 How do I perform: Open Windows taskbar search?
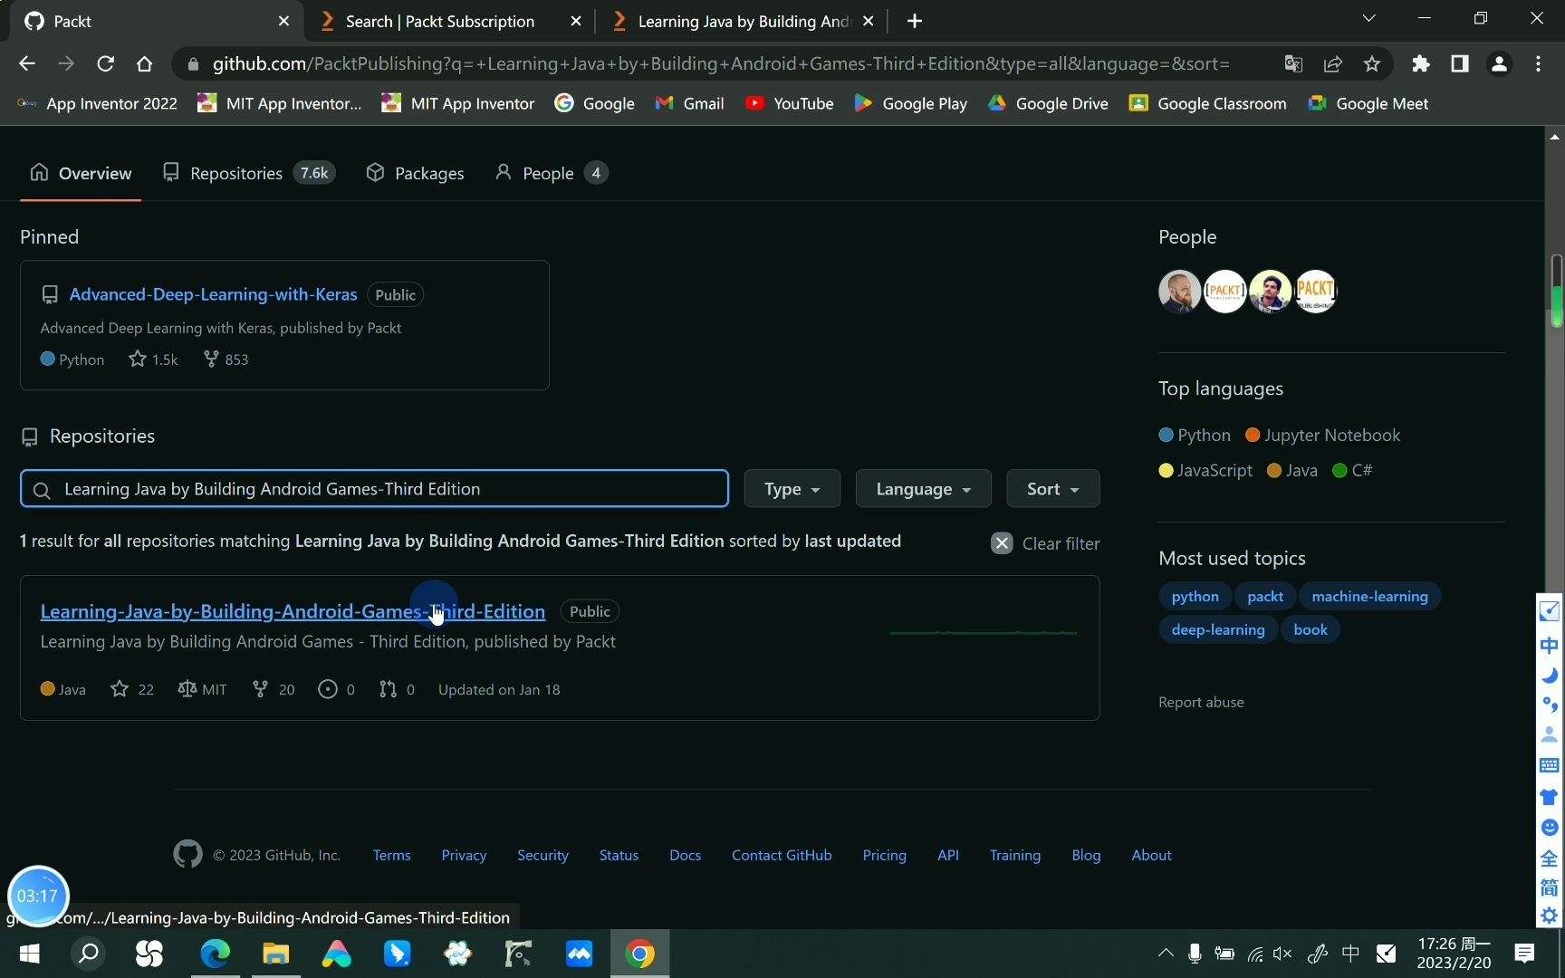[x=88, y=954]
